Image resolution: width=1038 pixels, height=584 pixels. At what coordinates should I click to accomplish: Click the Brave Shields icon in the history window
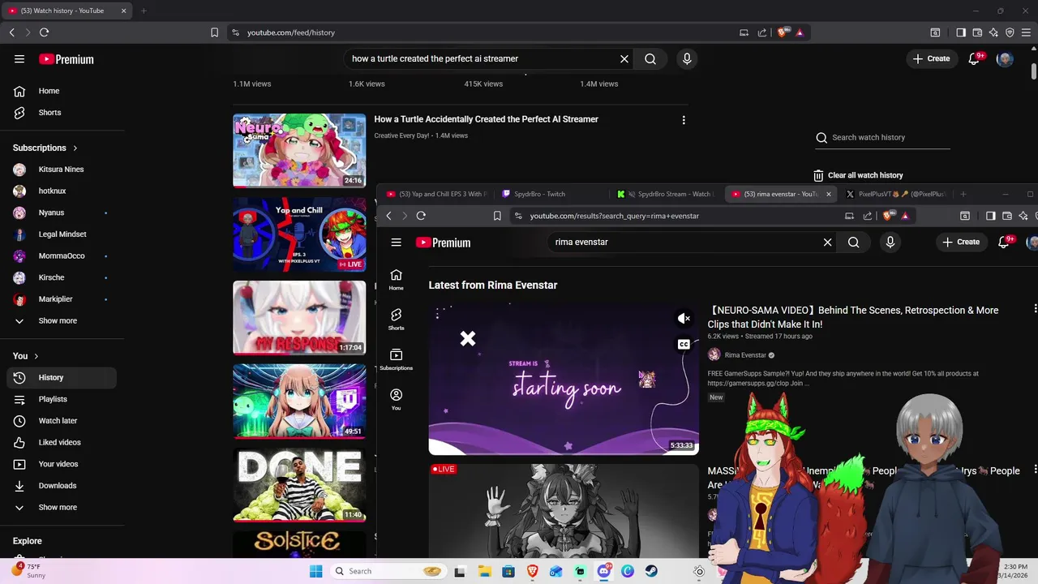[x=783, y=32]
